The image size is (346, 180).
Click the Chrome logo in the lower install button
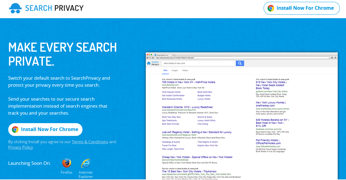tap(16, 129)
